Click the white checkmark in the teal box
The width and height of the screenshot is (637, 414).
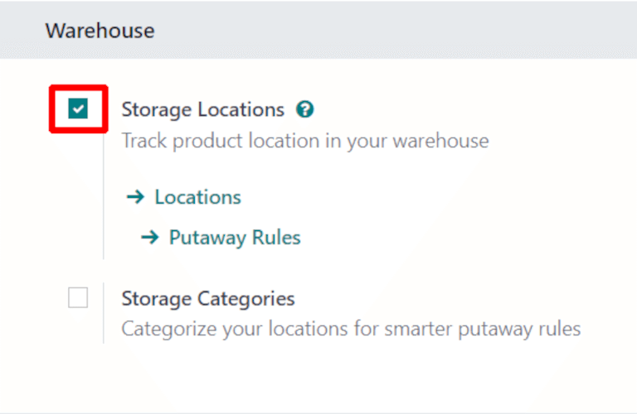78,108
